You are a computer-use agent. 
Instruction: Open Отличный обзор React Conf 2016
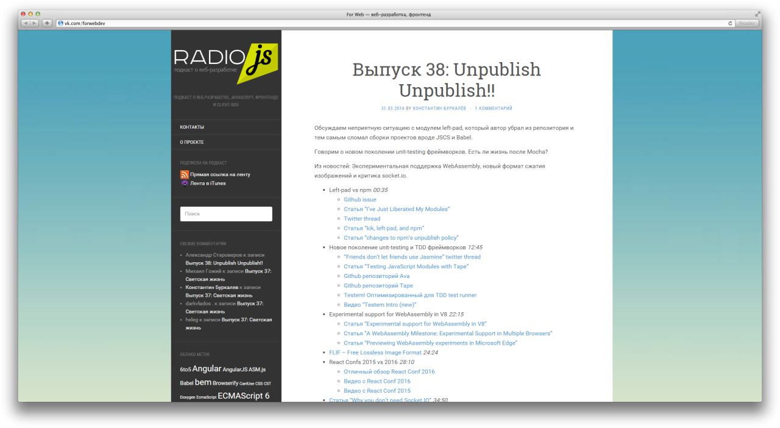pos(389,371)
